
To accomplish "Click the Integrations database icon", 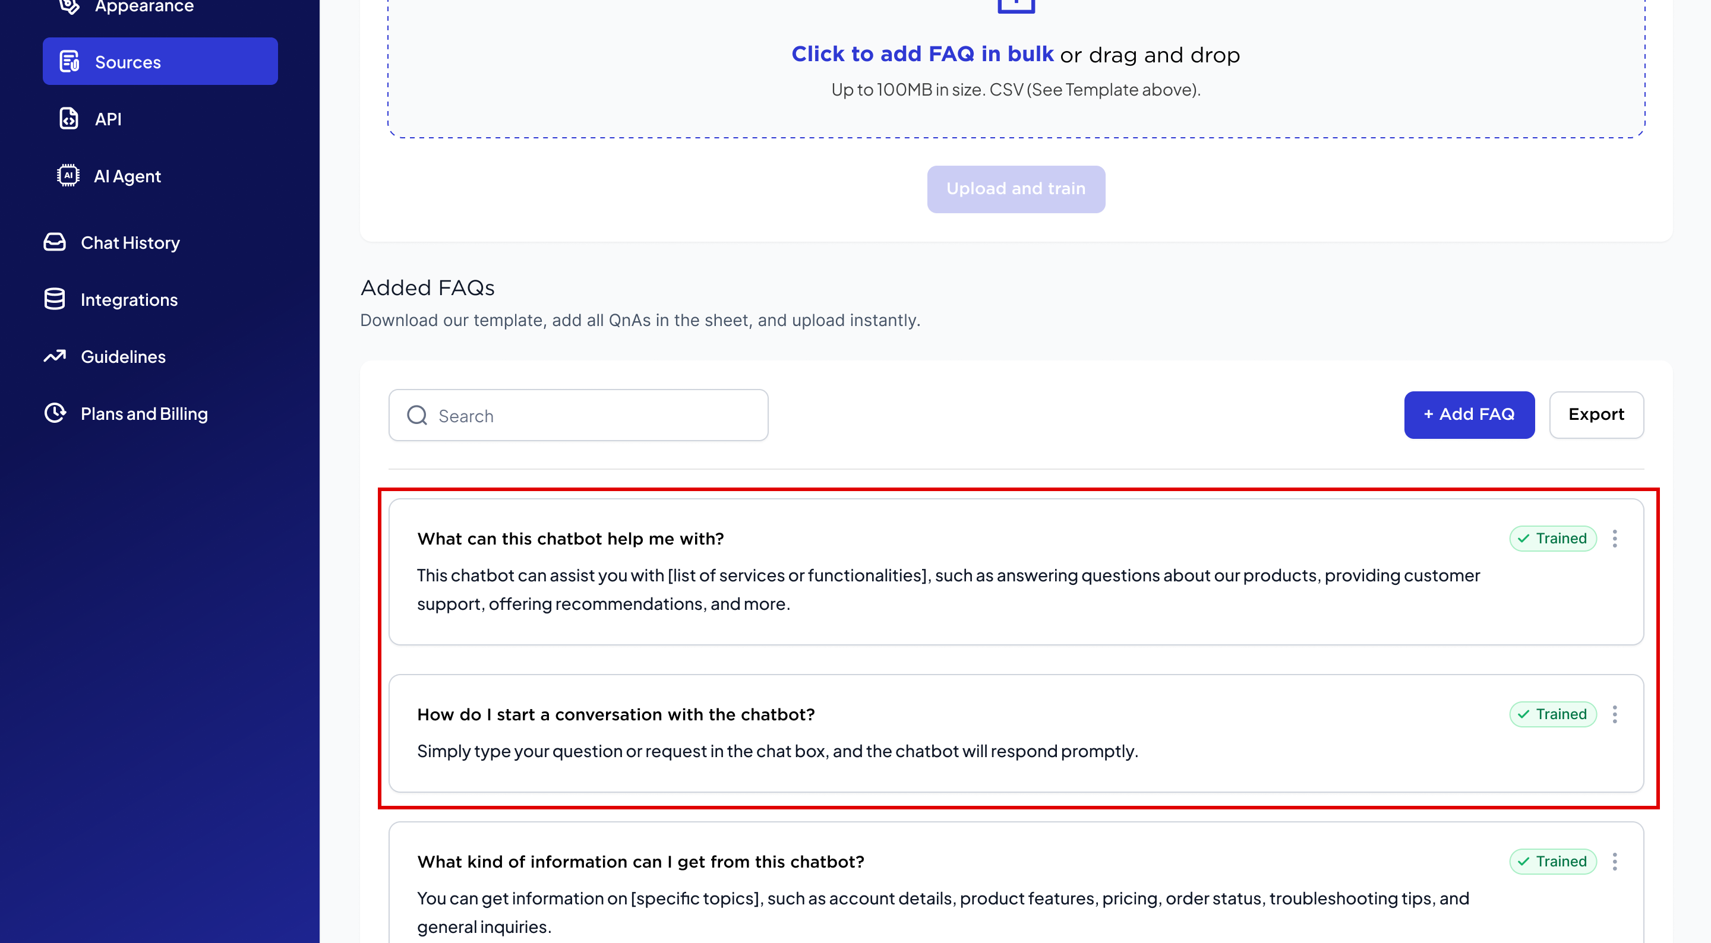I will [55, 299].
